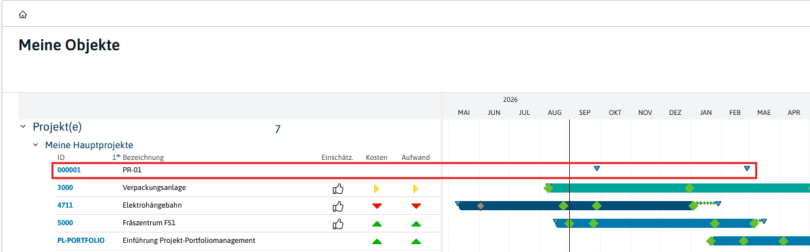Open project 000001

click(x=69, y=170)
